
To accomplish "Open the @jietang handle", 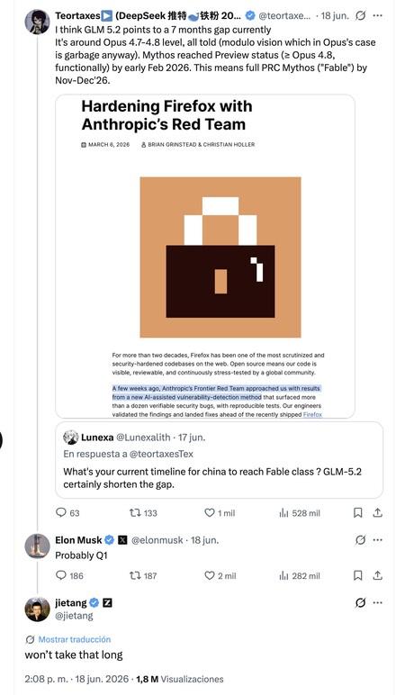I will click(74, 616).
